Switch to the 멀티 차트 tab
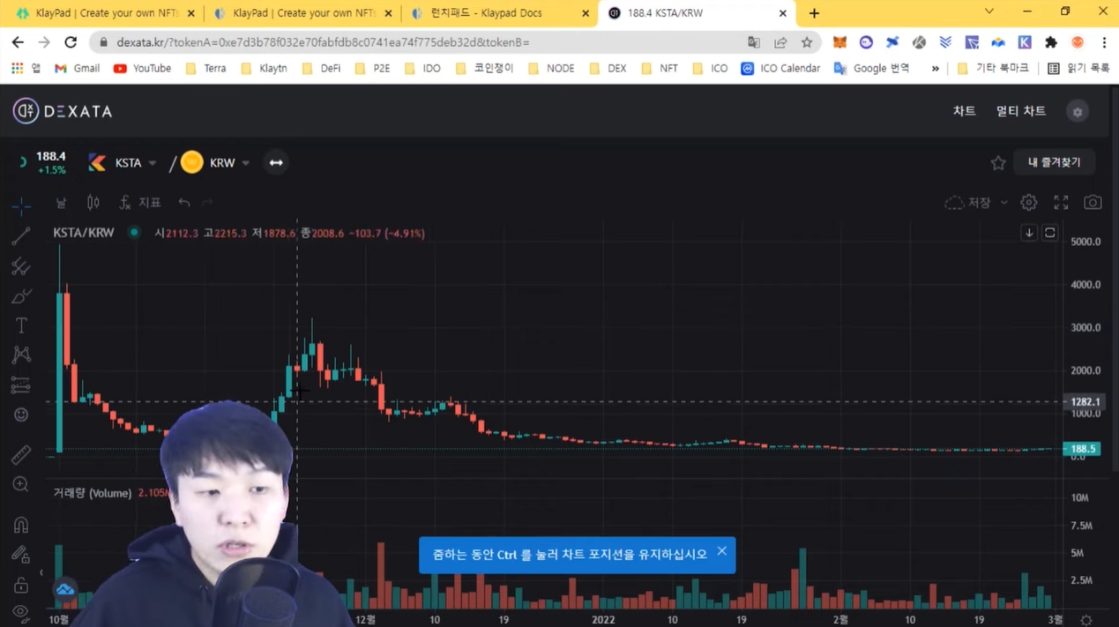This screenshot has height=627, width=1119. tap(1020, 111)
